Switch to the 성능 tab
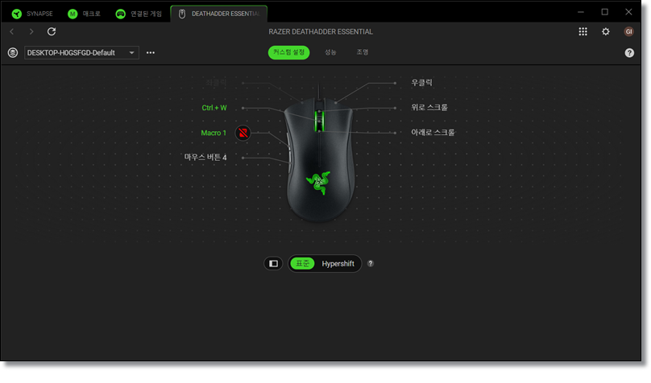Viewport: 651px width, 383px height. click(330, 52)
